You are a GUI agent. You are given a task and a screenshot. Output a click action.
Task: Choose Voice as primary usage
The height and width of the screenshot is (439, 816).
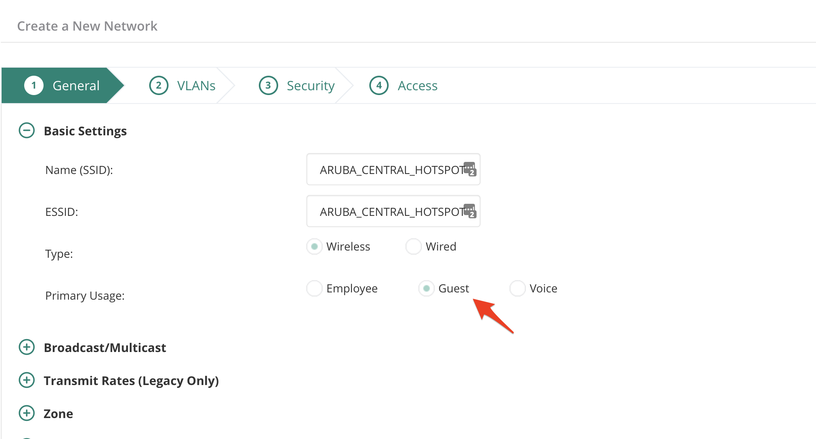point(518,288)
